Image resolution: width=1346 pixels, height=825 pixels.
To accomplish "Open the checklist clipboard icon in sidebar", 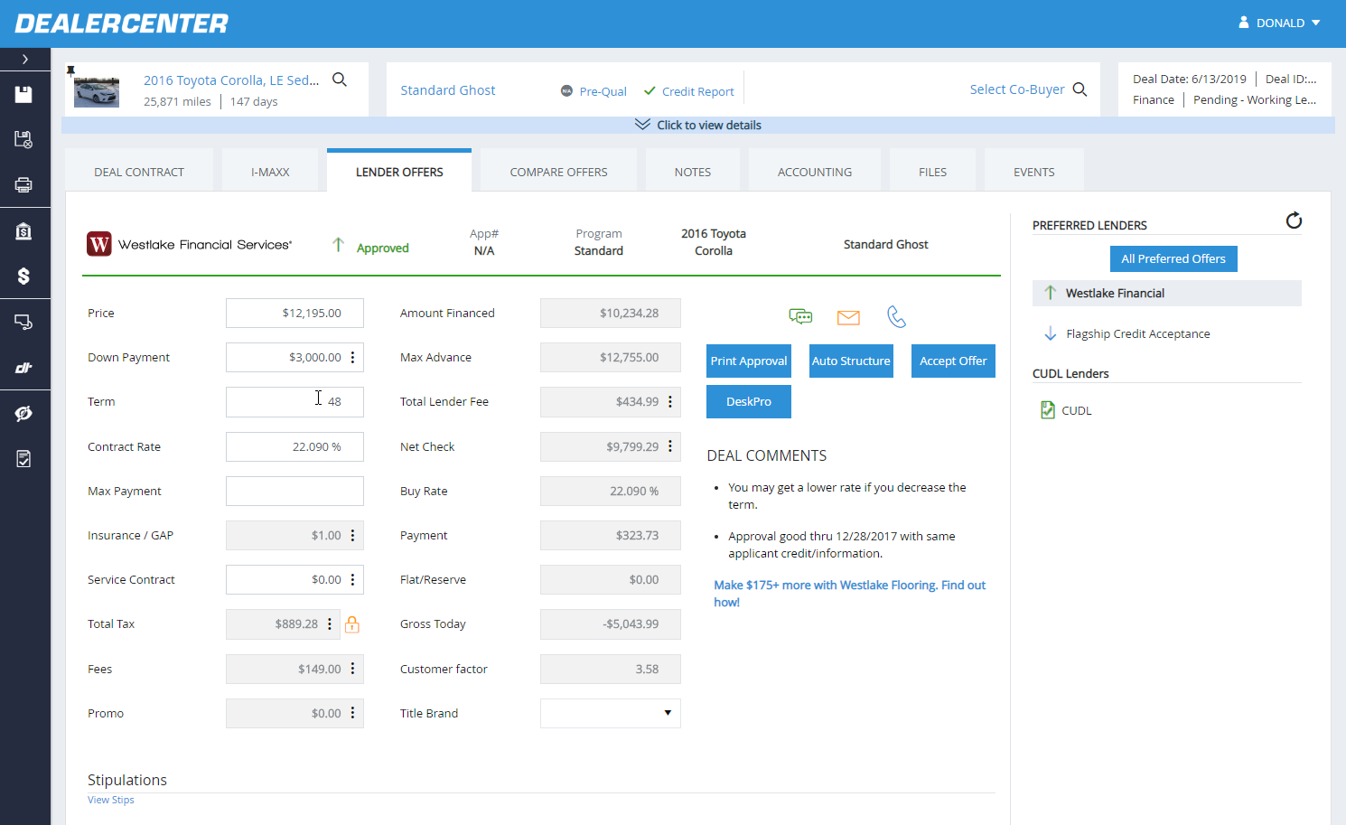I will point(23,459).
